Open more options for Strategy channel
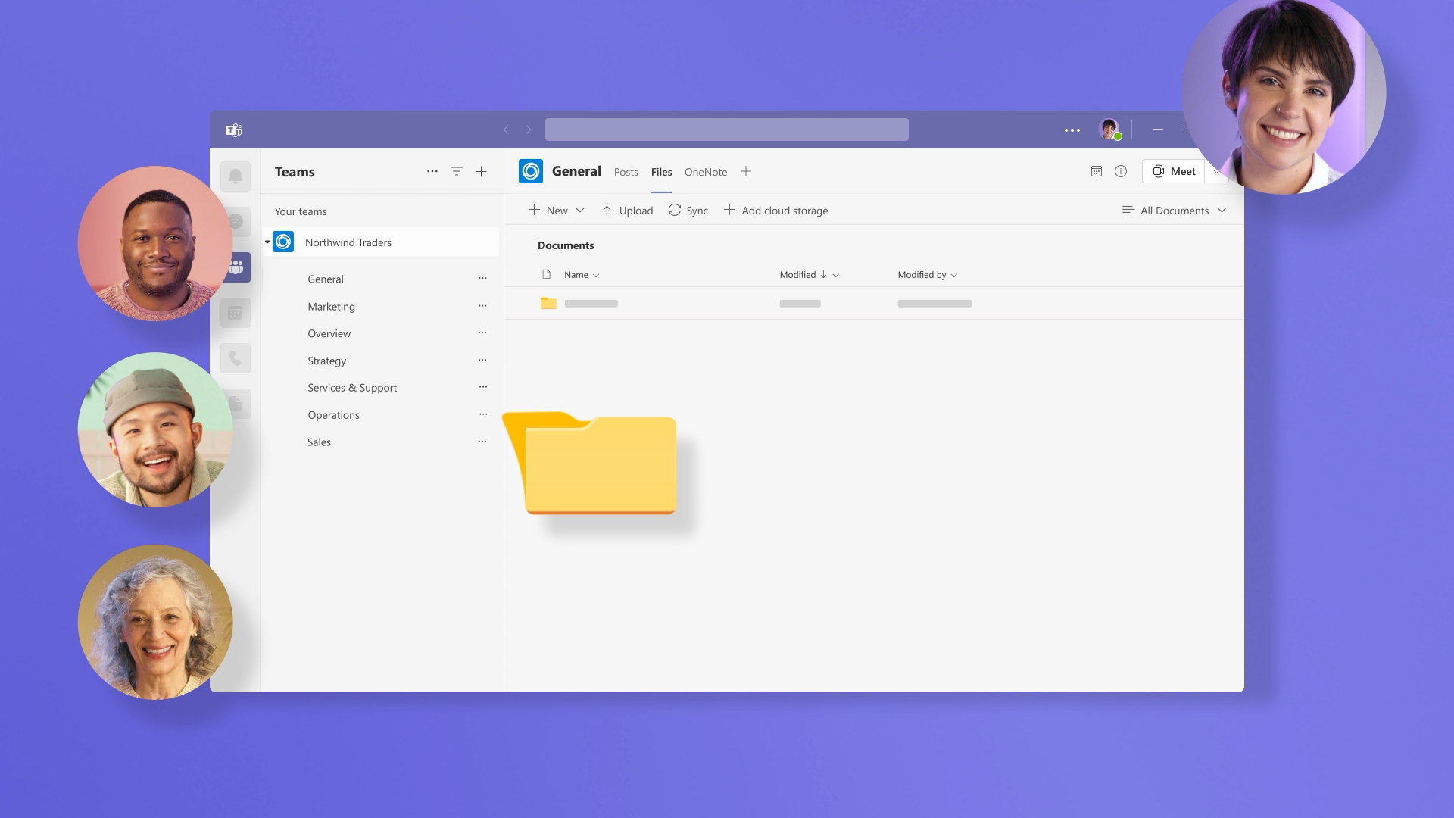This screenshot has height=818, width=1454. (482, 361)
